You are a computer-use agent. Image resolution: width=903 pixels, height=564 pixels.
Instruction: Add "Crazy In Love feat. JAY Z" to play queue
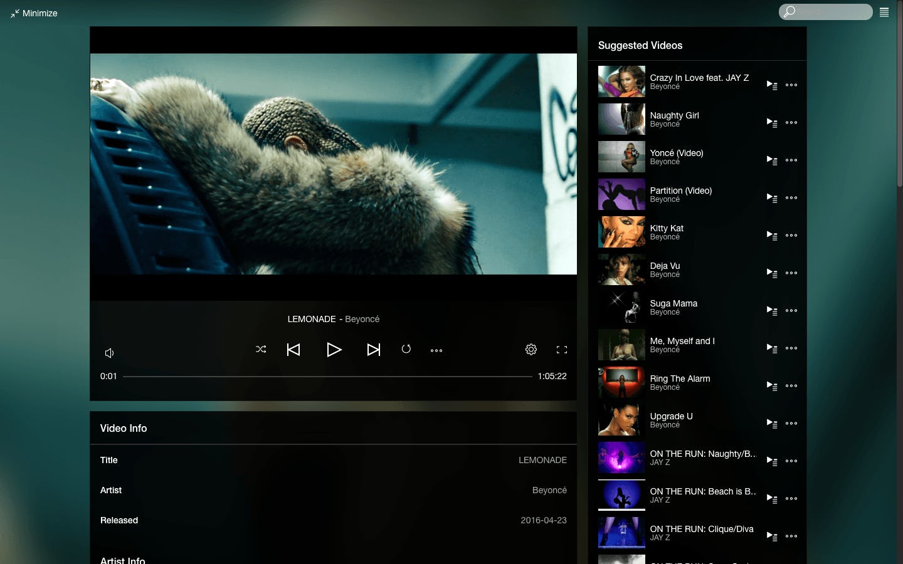point(771,85)
